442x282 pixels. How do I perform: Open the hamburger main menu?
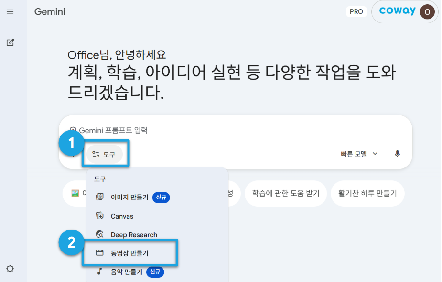[x=10, y=11]
